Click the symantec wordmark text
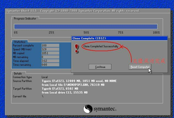Viewport: 174px width, 118px height. coord(105,109)
